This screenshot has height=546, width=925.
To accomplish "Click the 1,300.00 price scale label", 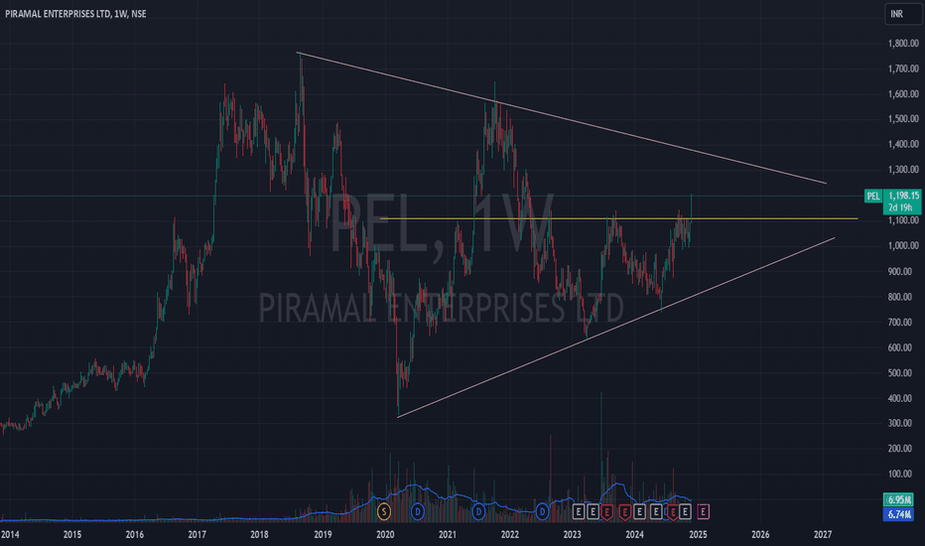I will click(903, 170).
